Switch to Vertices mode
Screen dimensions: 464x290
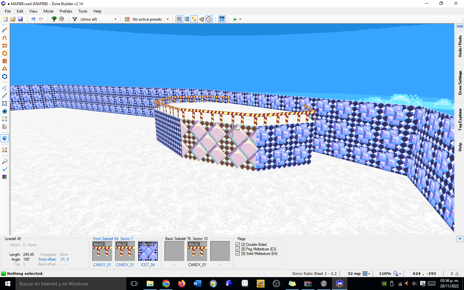pyautogui.click(x=5, y=88)
